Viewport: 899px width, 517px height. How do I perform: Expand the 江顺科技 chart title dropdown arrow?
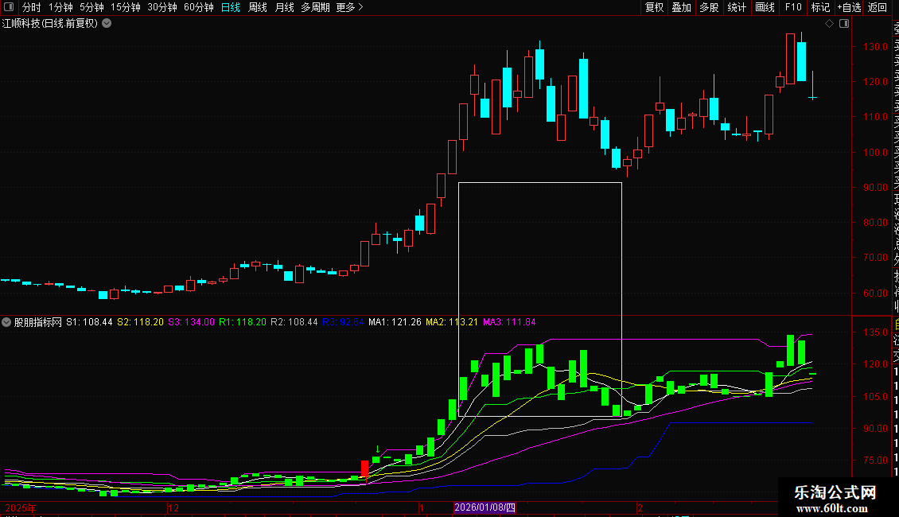107,24
